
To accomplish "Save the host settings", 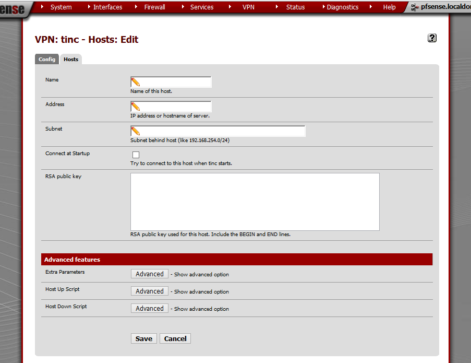I will 144,338.
